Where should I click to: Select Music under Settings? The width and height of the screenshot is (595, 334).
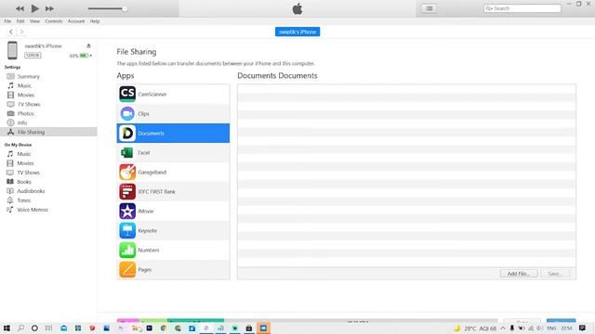24,85
